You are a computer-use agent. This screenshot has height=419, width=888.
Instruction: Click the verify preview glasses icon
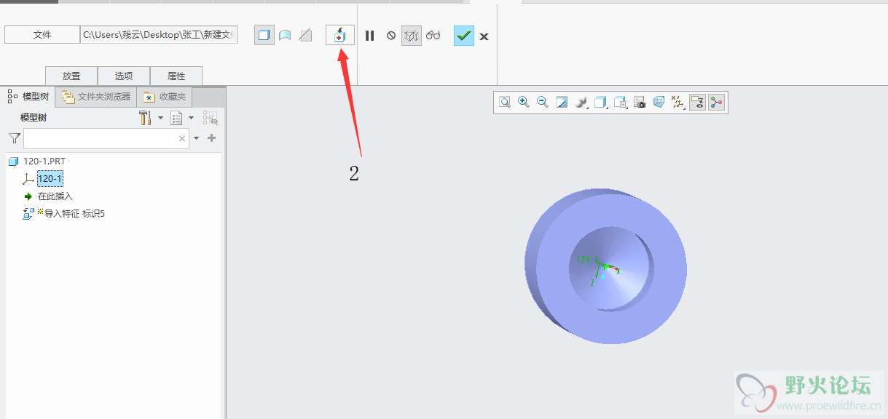[433, 35]
